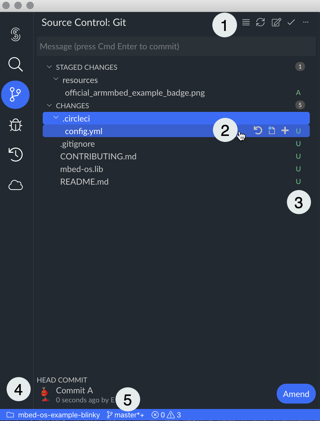This screenshot has width=320, height=421.
Task: Open config.yml using the open-file icon
Action: (x=271, y=131)
